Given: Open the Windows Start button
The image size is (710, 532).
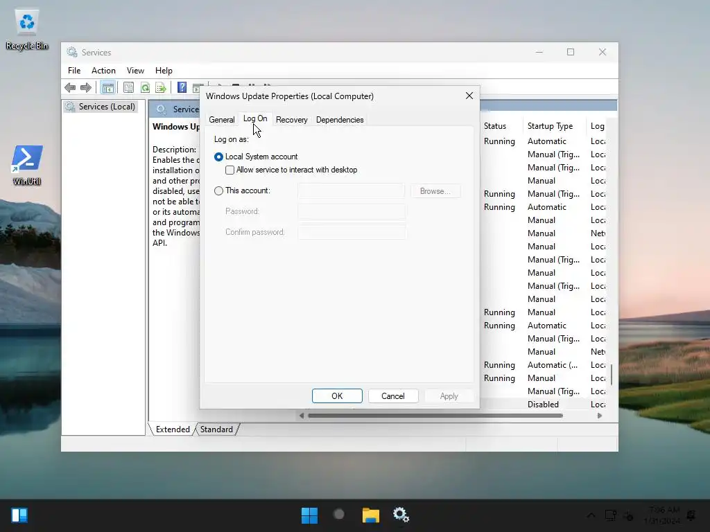Looking at the screenshot, I should 309,515.
